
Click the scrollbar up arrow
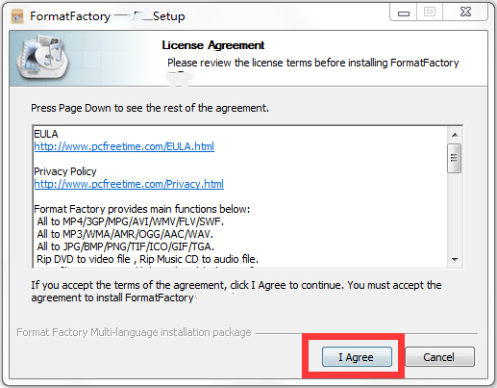(x=455, y=135)
